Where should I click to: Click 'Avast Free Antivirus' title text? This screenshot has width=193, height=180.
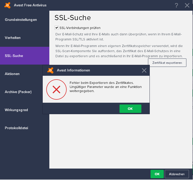30,5
